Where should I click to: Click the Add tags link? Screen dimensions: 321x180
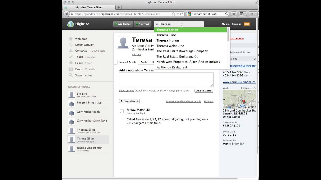coord(137,55)
